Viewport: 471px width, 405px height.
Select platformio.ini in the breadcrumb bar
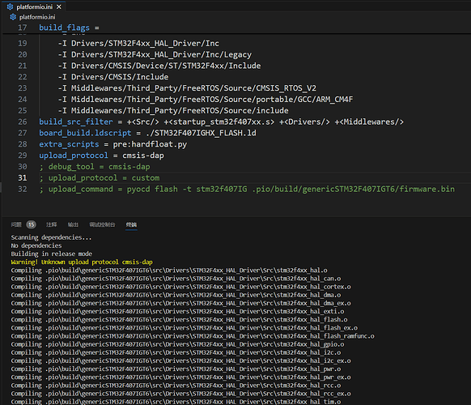click(x=37, y=17)
